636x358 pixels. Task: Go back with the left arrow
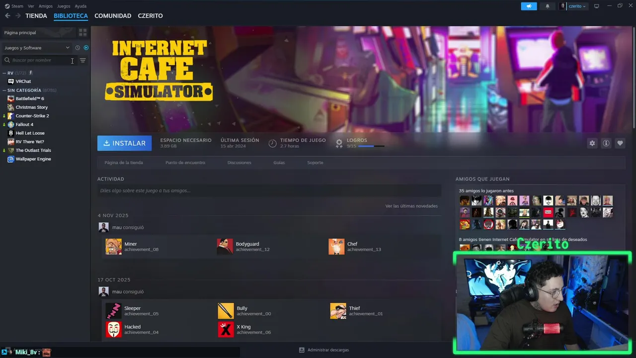pyautogui.click(x=7, y=16)
